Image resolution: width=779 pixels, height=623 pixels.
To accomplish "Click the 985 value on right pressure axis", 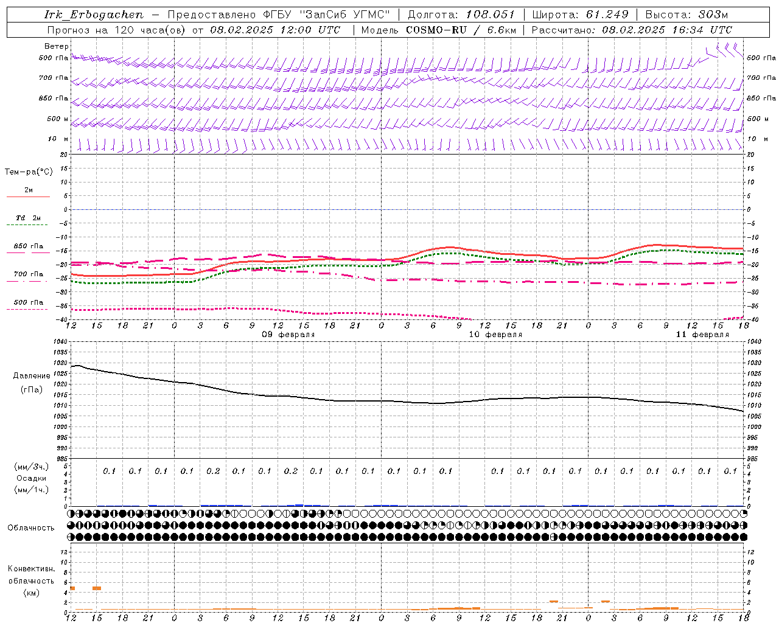I will 753,459.
